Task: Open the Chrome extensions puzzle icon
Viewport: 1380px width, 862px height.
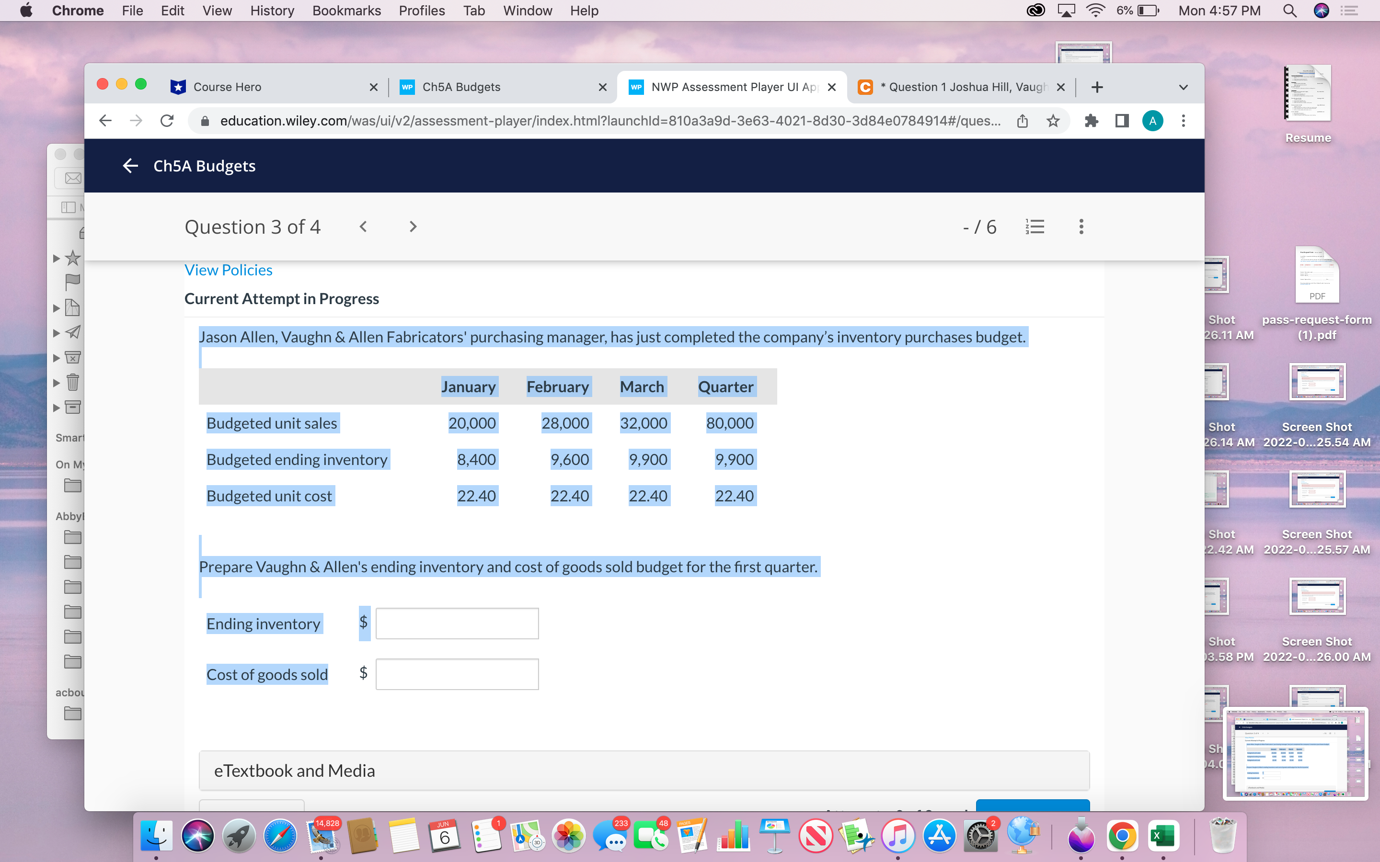Action: pyautogui.click(x=1092, y=120)
